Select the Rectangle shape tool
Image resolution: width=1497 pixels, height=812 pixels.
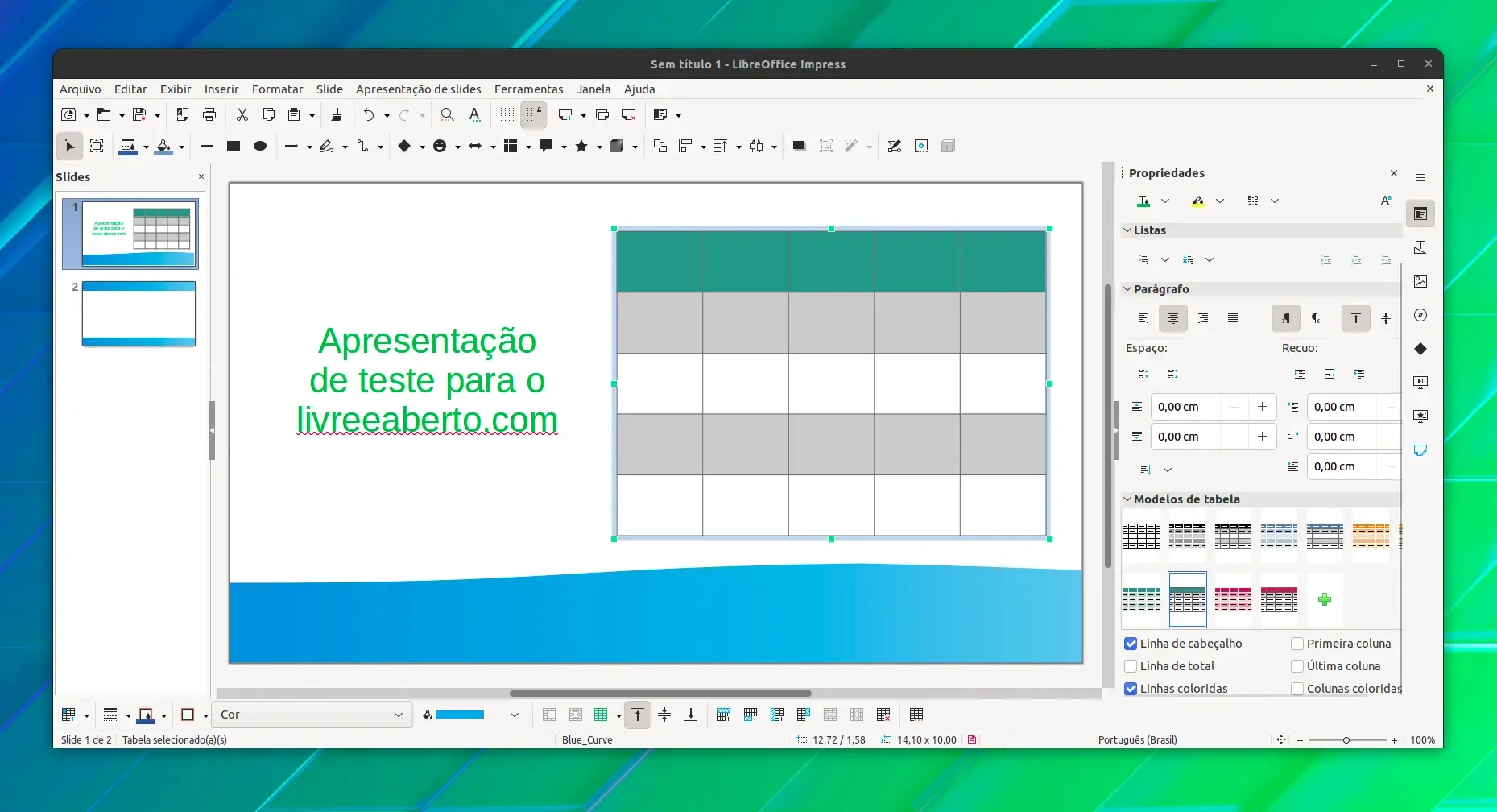234,146
